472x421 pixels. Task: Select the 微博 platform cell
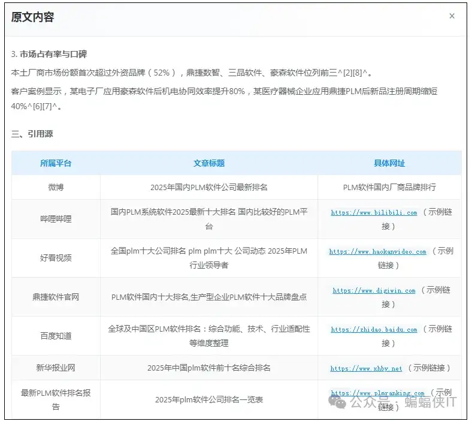click(56, 187)
